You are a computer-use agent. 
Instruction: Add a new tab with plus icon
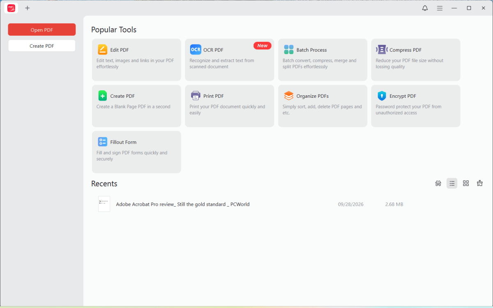pos(28,8)
